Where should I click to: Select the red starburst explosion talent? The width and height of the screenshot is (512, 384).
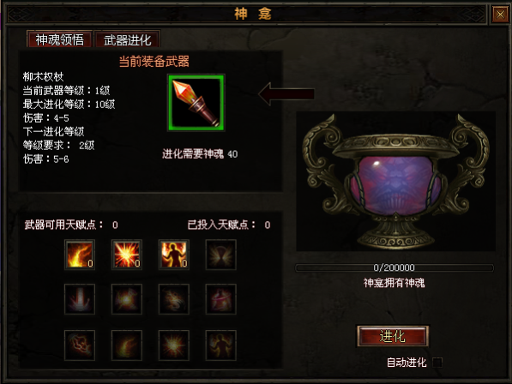127,255
